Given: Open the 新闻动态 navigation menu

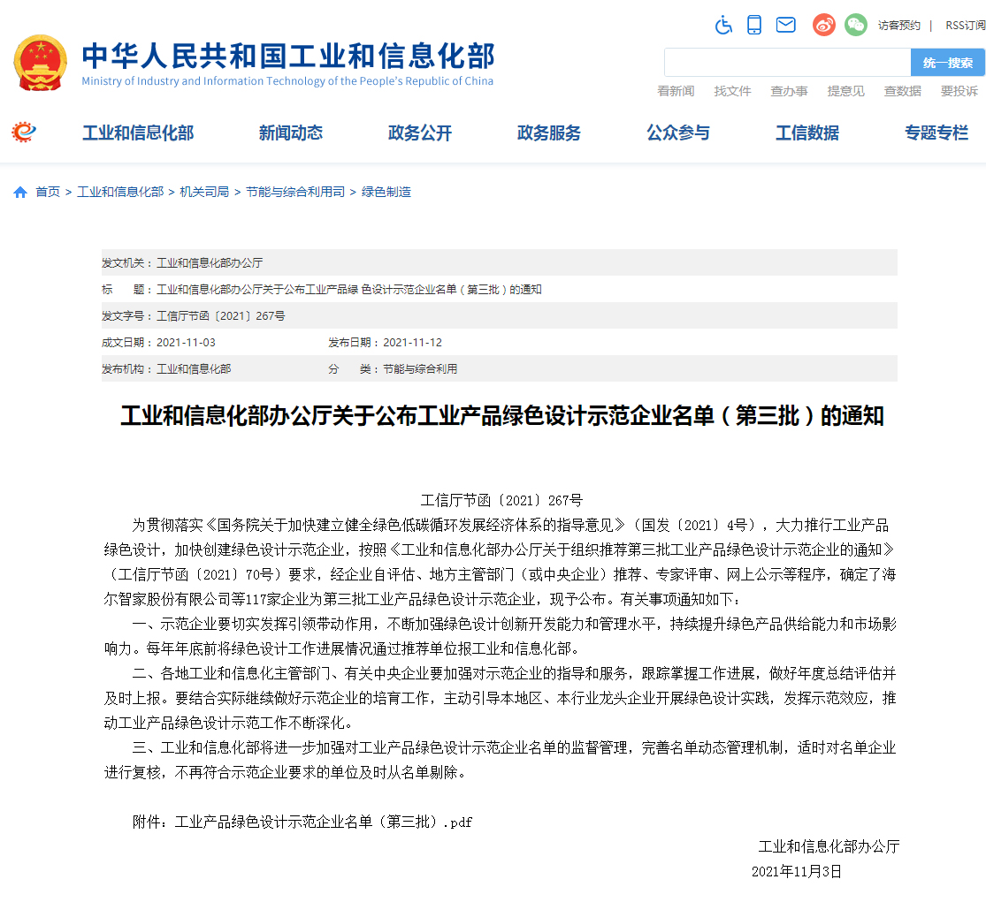Looking at the screenshot, I should (290, 133).
